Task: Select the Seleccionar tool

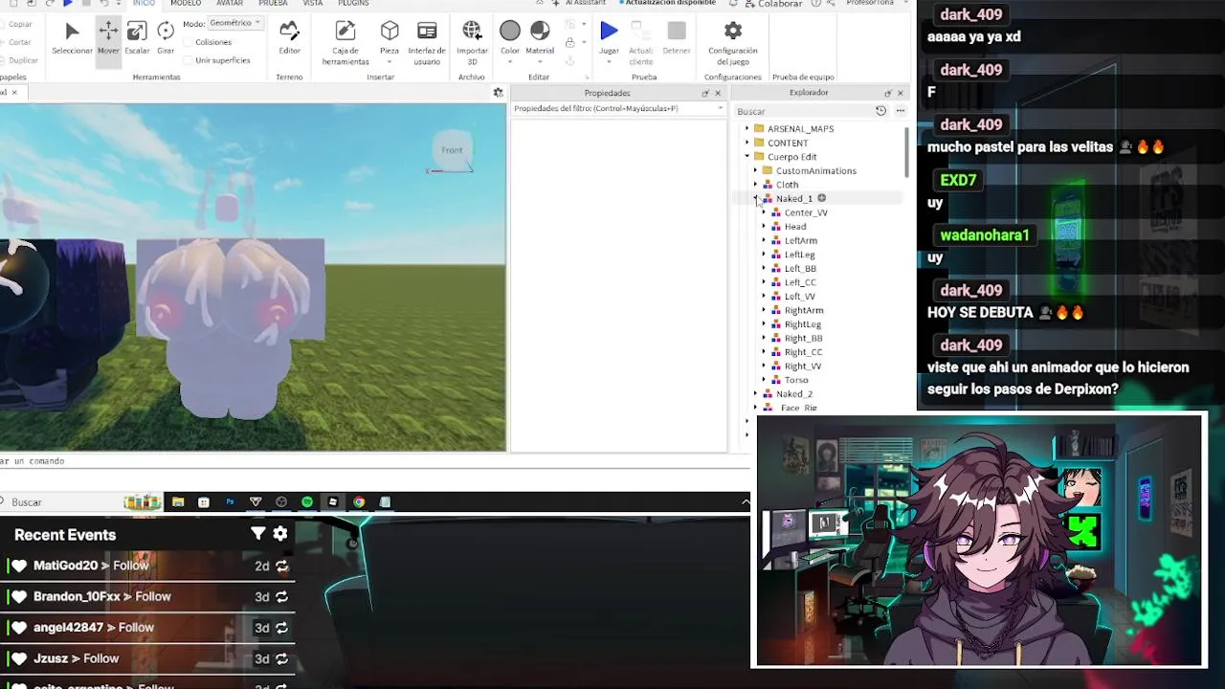Action: pyautogui.click(x=72, y=38)
